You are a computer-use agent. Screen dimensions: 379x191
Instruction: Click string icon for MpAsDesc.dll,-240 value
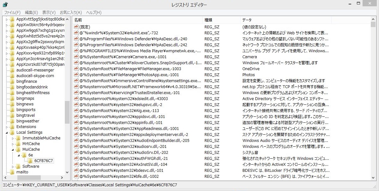click(76, 39)
